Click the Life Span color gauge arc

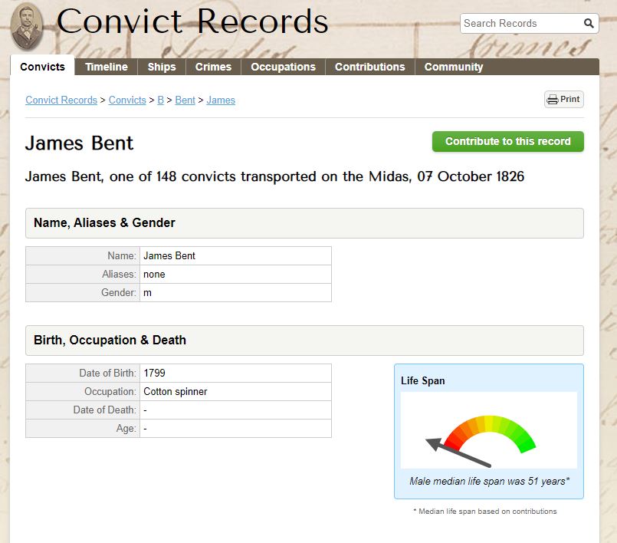(x=490, y=433)
